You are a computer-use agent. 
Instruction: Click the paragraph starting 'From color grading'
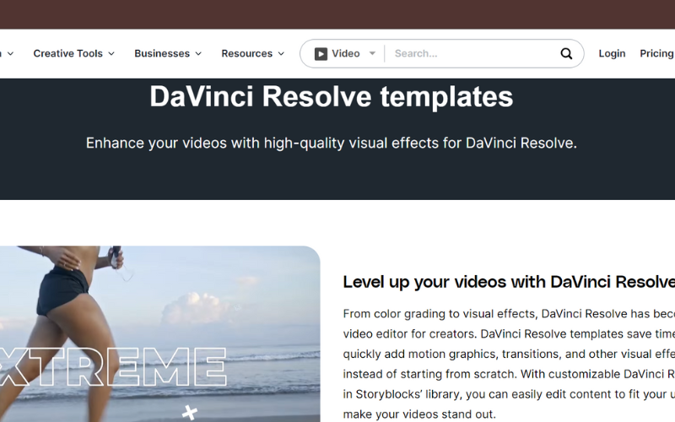(509, 364)
